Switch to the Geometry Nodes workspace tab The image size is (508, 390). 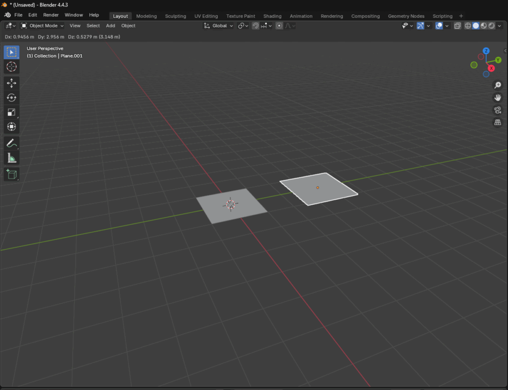[406, 16]
